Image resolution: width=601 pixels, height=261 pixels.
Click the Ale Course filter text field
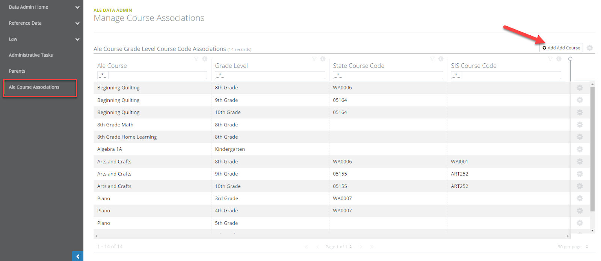click(x=157, y=75)
